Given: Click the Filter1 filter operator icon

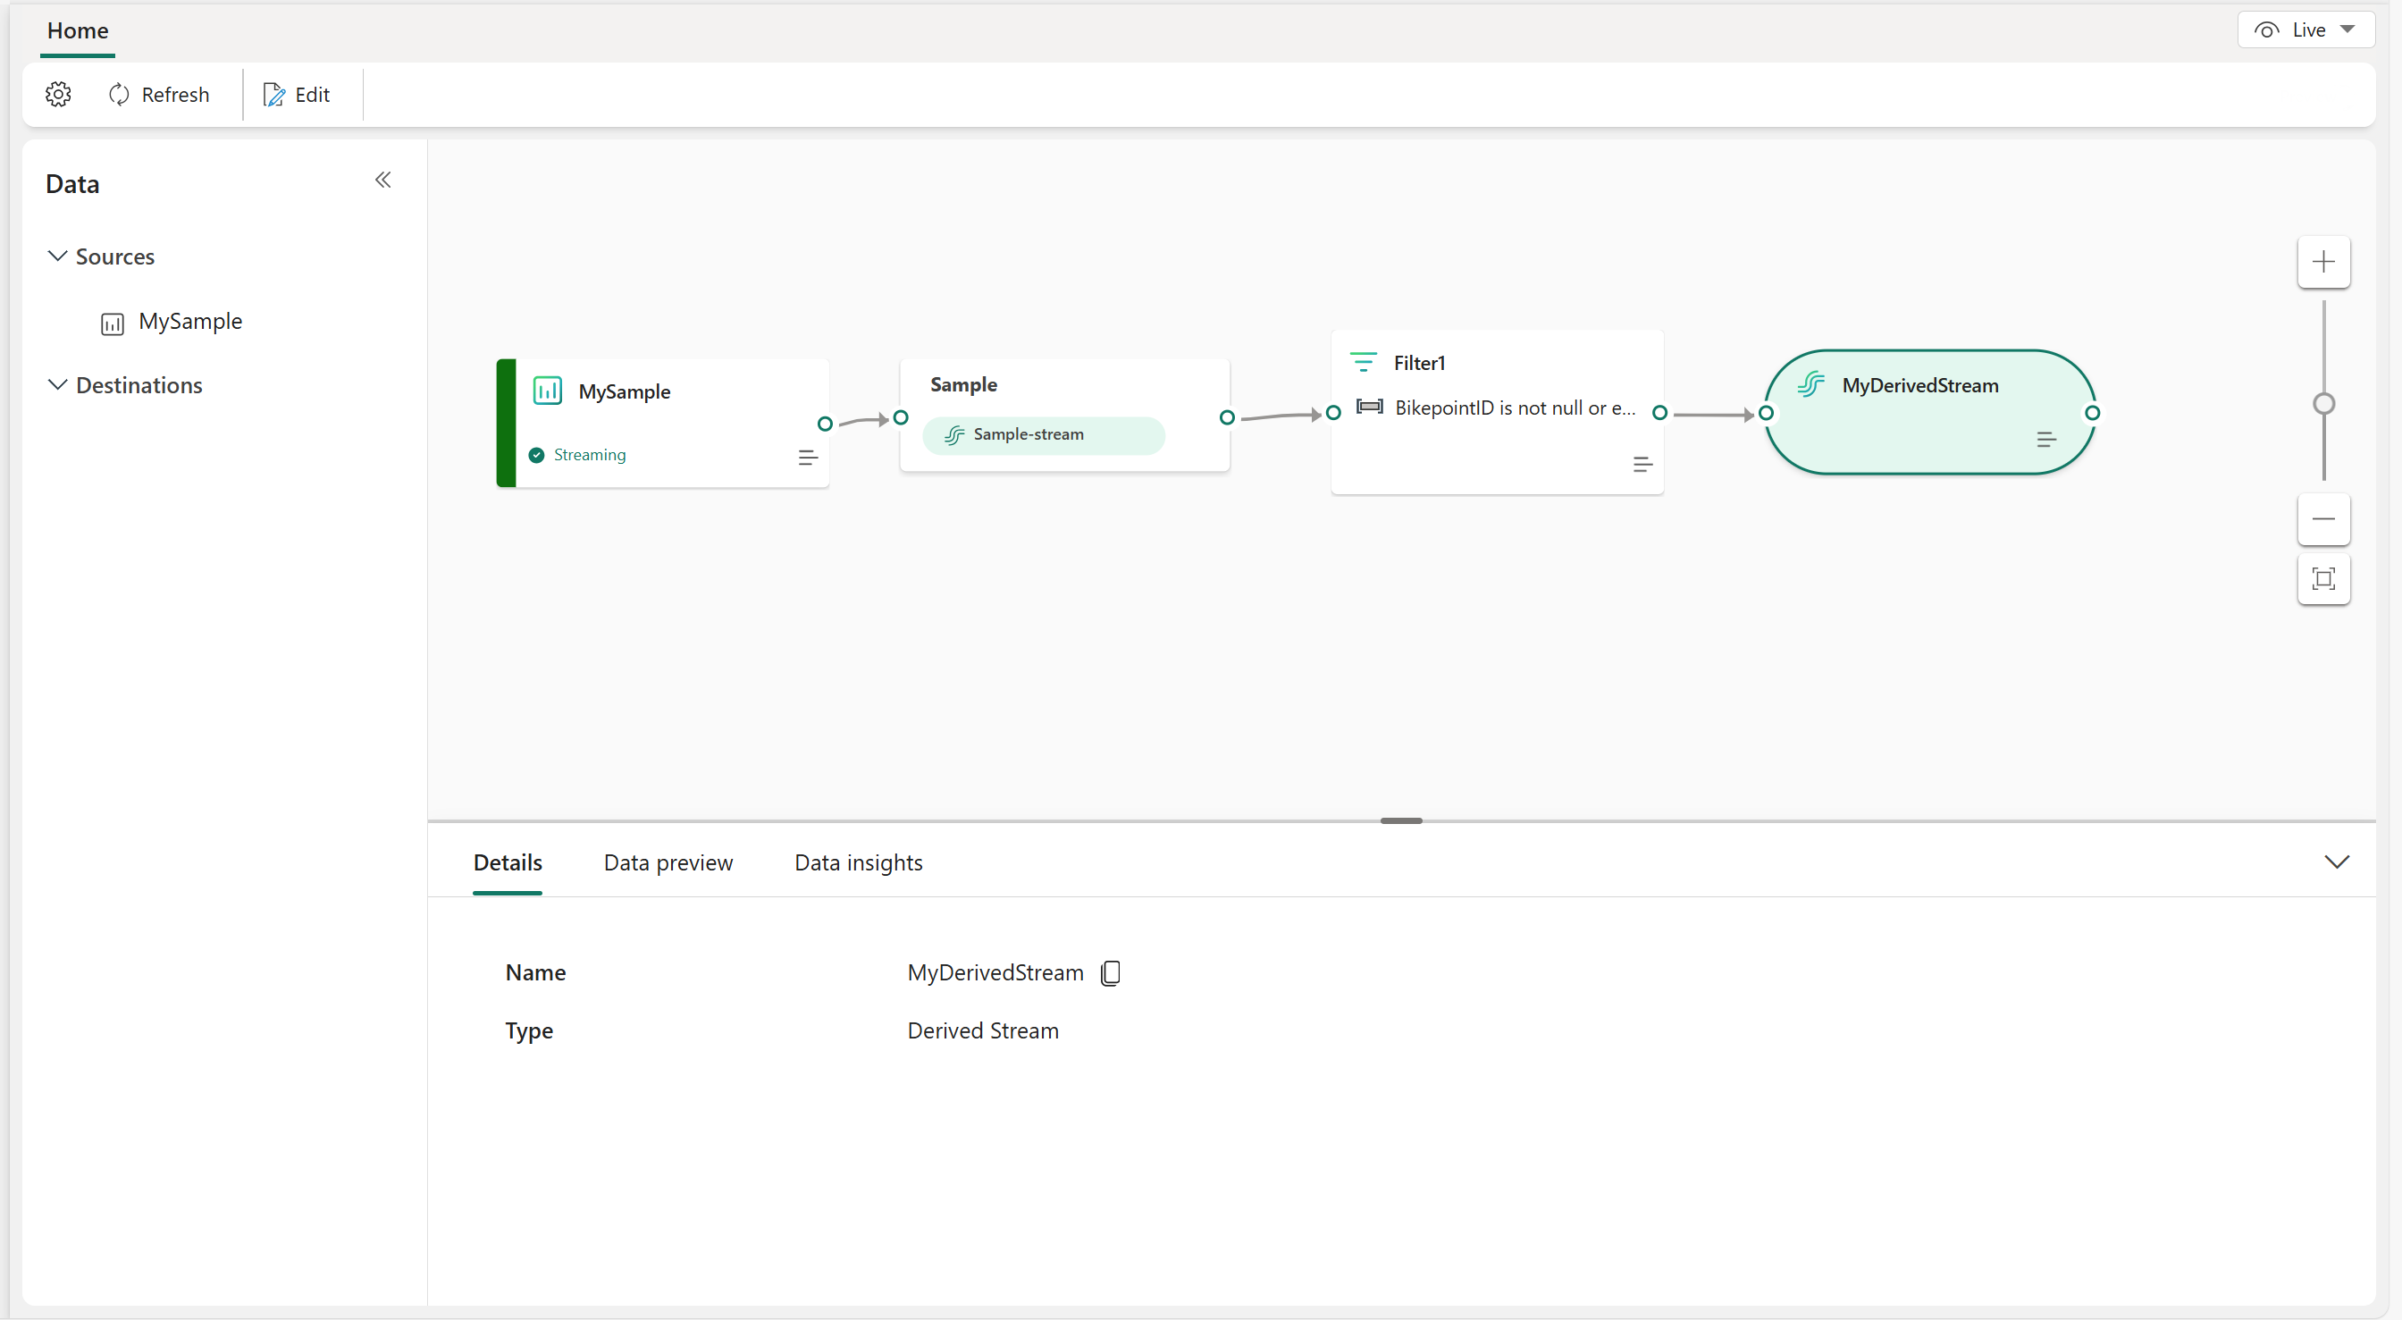Looking at the screenshot, I should click(x=1362, y=359).
